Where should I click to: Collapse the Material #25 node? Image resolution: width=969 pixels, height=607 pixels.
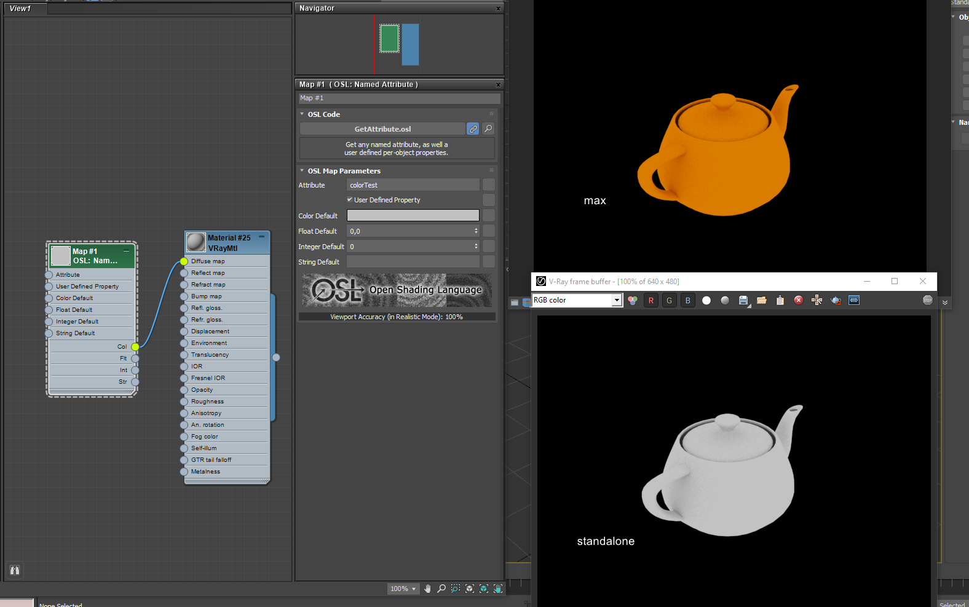[x=261, y=236]
